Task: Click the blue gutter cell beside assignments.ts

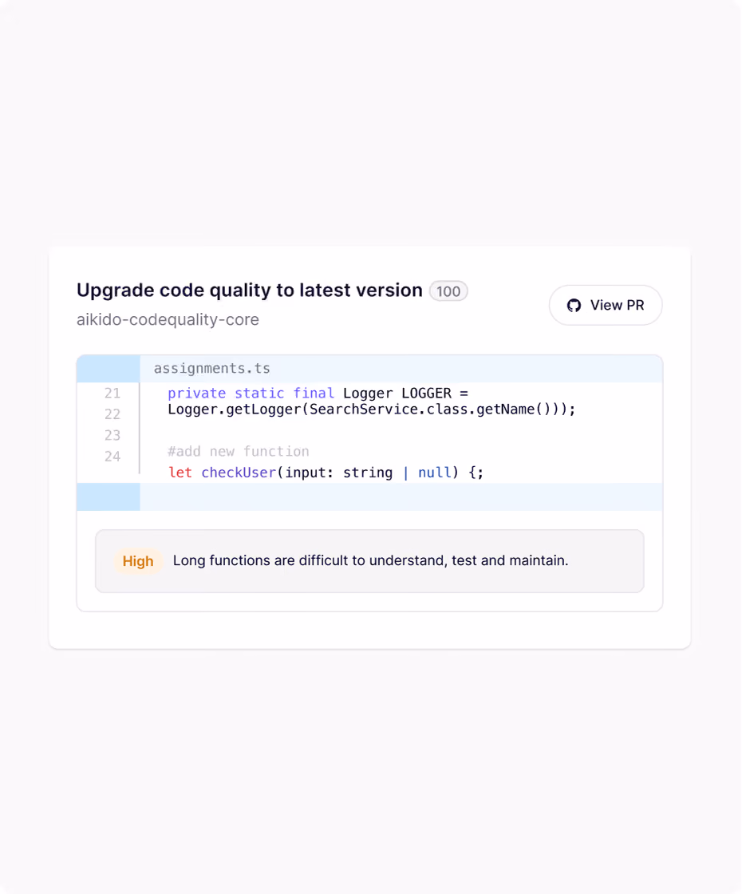Action: pyautogui.click(x=109, y=369)
